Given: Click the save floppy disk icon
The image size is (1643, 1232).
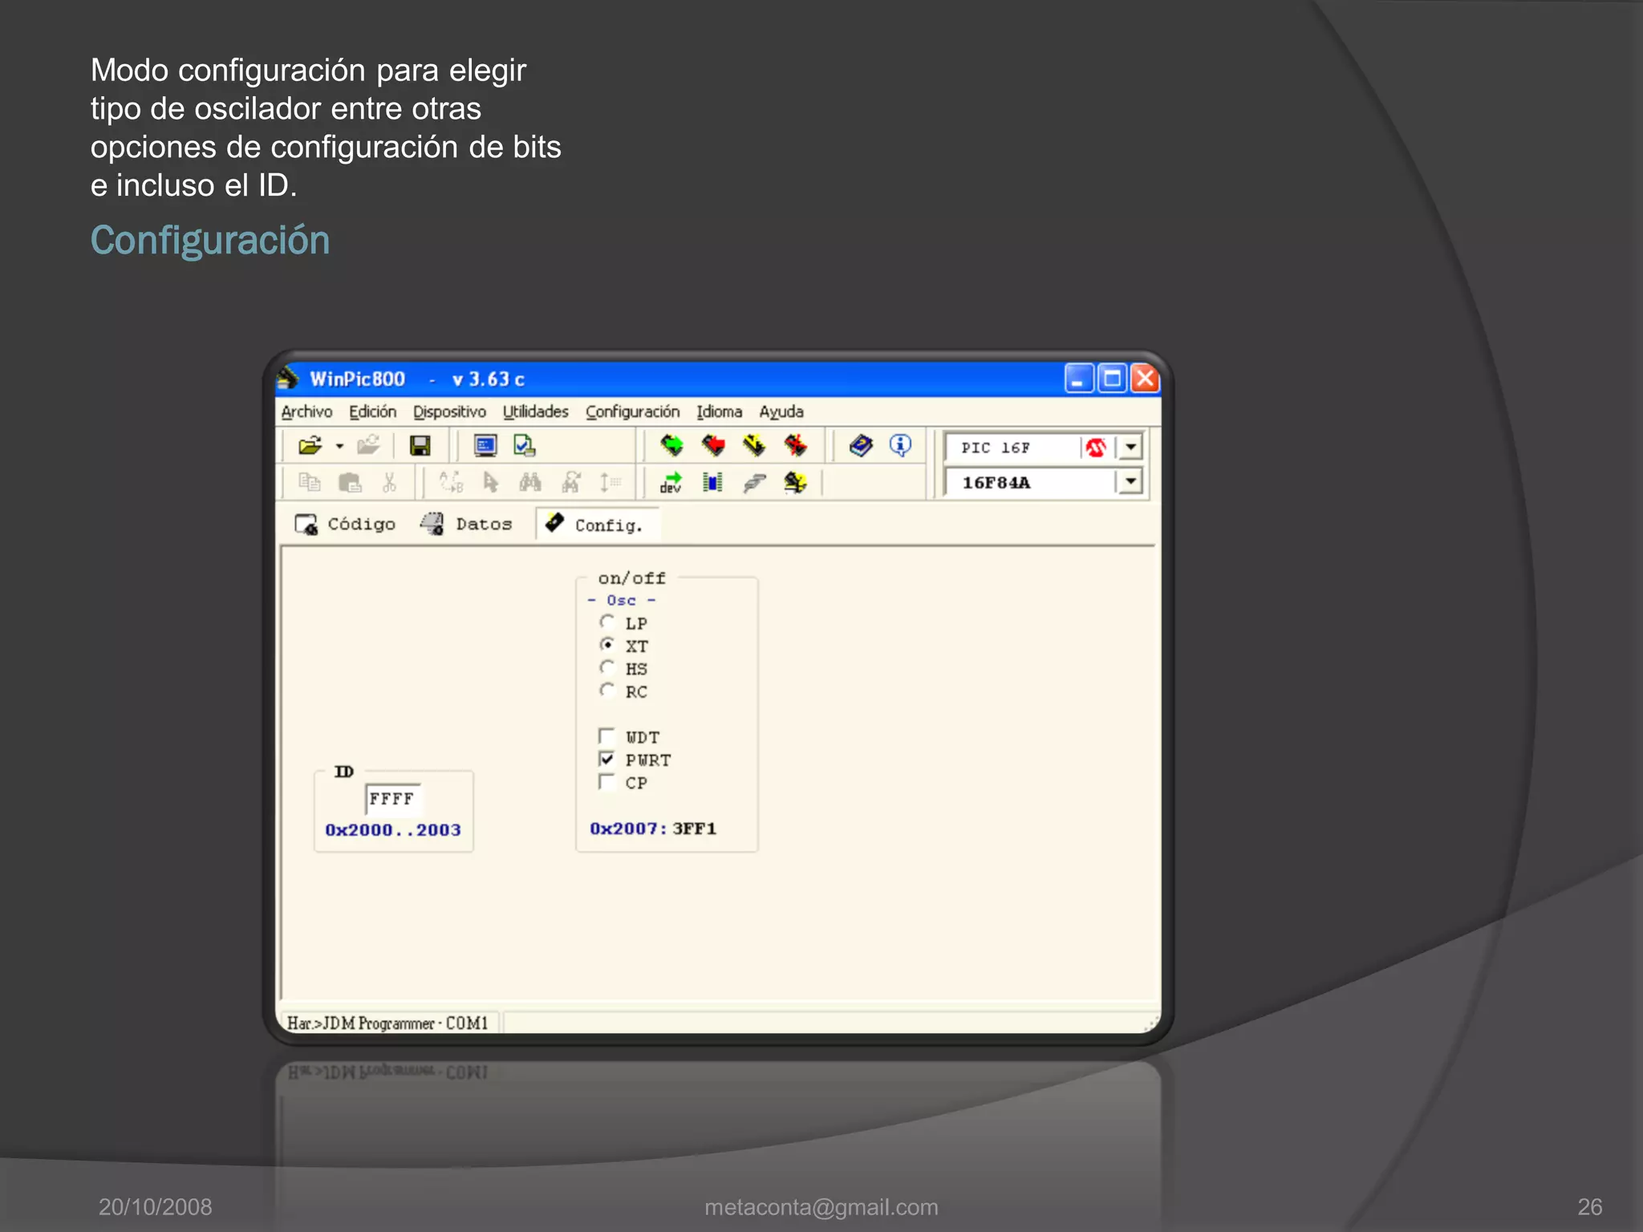Looking at the screenshot, I should coord(420,445).
